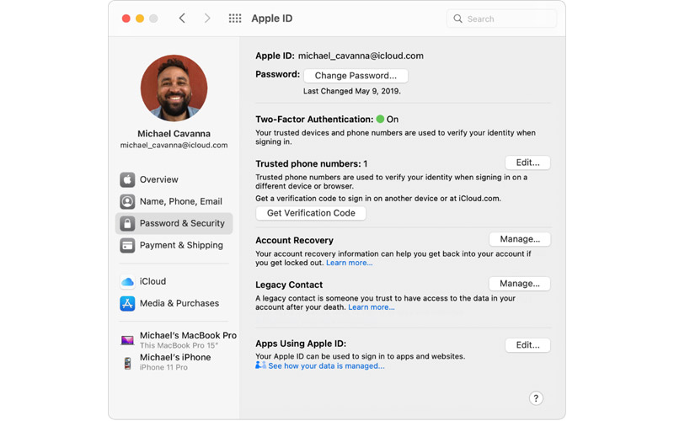This screenshot has height=421, width=674.
Task: Close the window with red button
Action: click(x=126, y=19)
